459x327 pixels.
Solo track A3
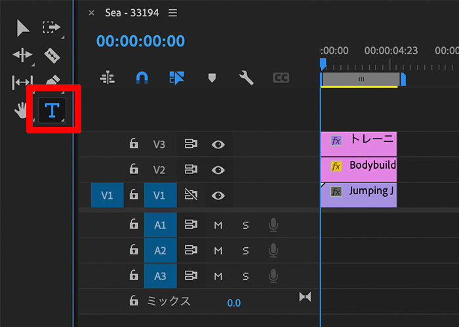click(x=246, y=276)
